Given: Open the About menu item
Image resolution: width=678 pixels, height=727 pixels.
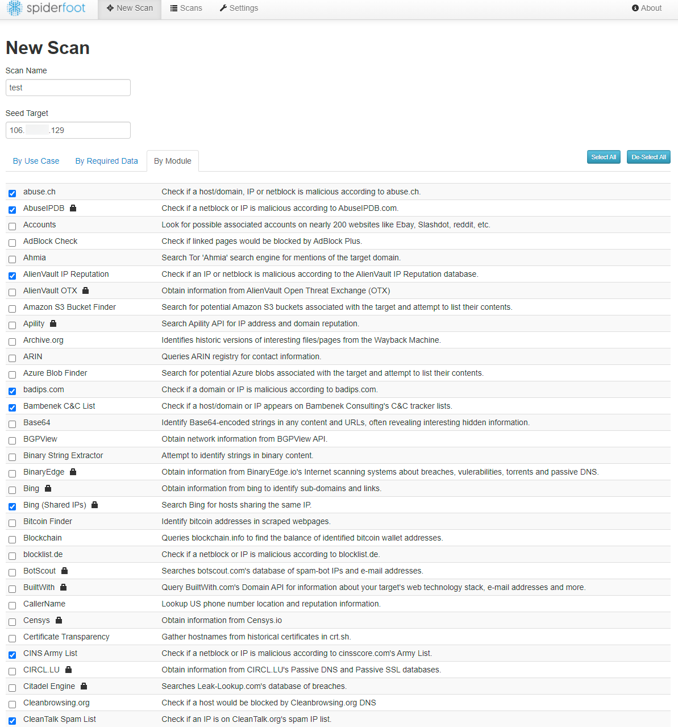Looking at the screenshot, I should pyautogui.click(x=647, y=8).
